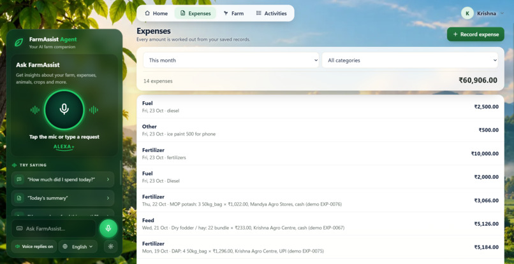Tap the small green mic send button
The image size is (514, 264).
pyautogui.click(x=108, y=228)
